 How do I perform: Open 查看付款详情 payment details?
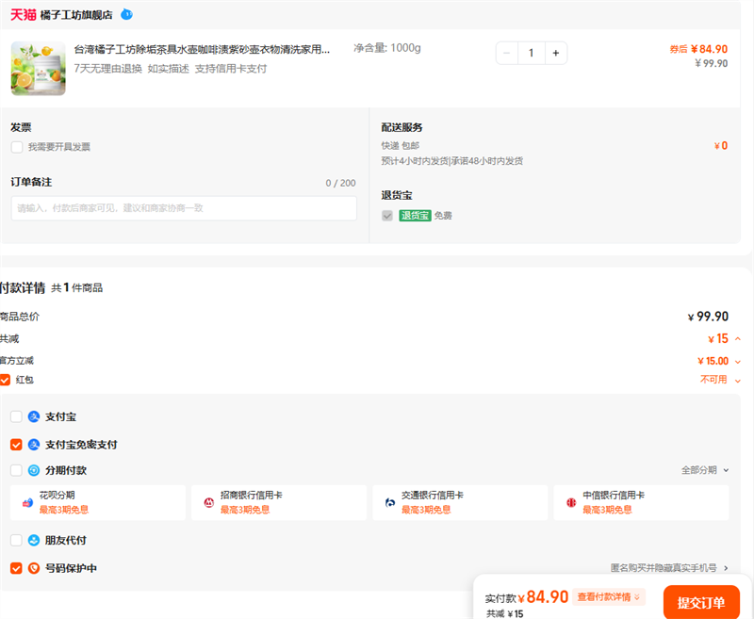[610, 596]
